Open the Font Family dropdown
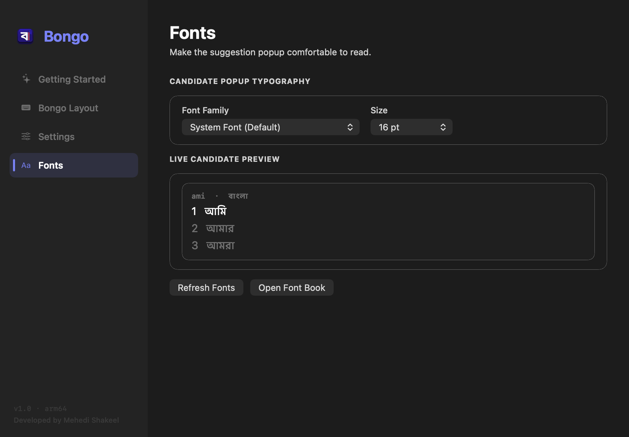The height and width of the screenshot is (437, 629). click(271, 127)
